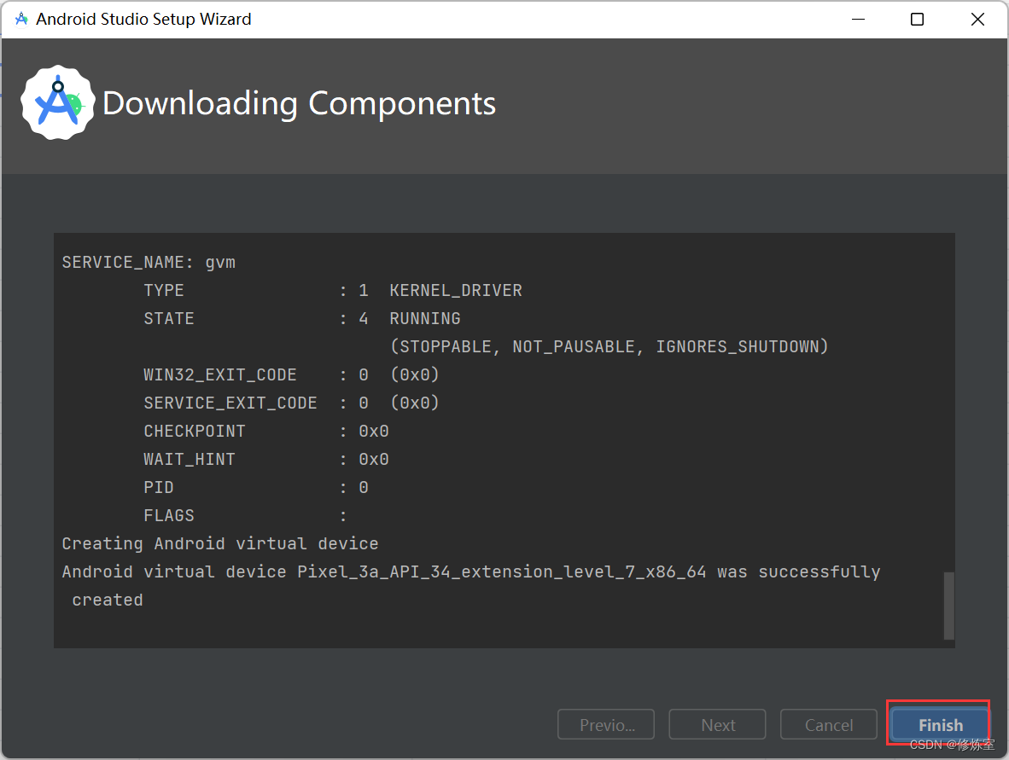Click the 'STOPPABLE, NOT_PAUSABLE, IGNORES_SHUTDOWN' line
The height and width of the screenshot is (760, 1009).
click(609, 346)
